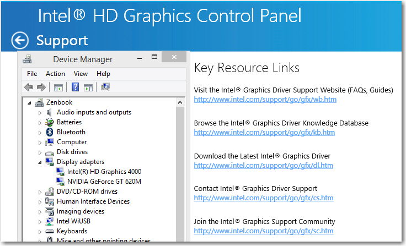Open the gfx/wb.htm support website link
Viewport: 406px width, 246px height.
tap(265, 100)
